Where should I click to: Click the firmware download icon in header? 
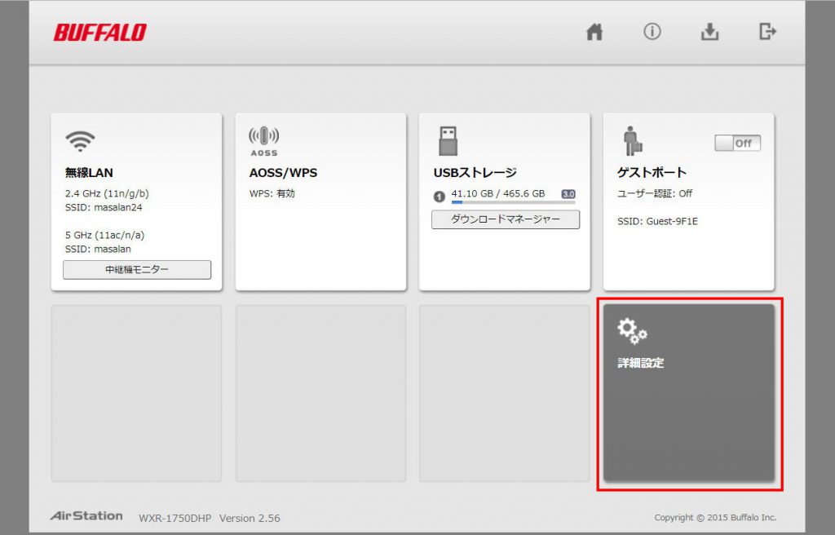pyautogui.click(x=709, y=32)
